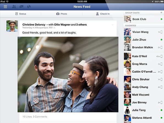Chat with Joe Binney
The height and width of the screenshot is (123, 164).
click(x=144, y=102)
